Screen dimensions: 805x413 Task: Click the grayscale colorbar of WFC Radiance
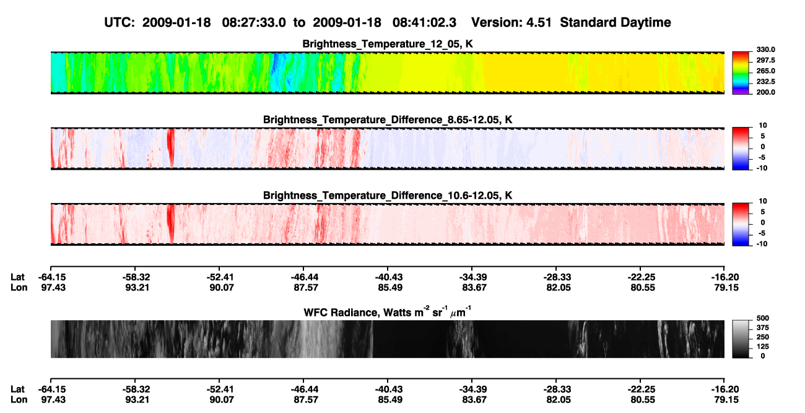(741, 339)
